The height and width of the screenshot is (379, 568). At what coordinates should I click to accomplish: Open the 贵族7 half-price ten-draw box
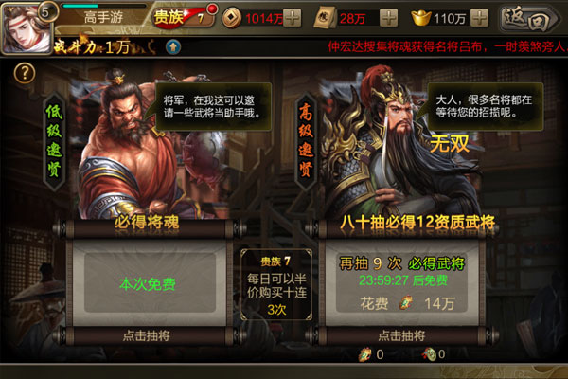(x=276, y=284)
